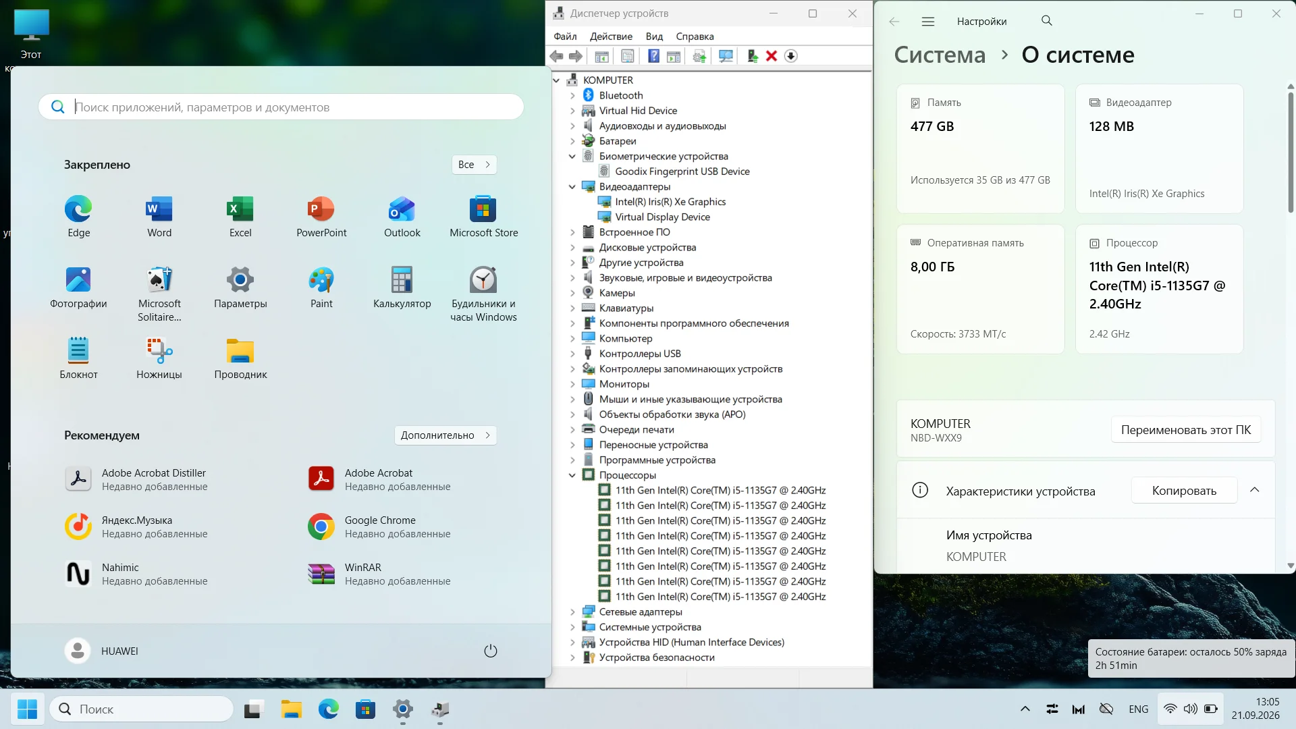Open Task View on the taskbar
The image size is (1296, 729).
pyautogui.click(x=253, y=709)
